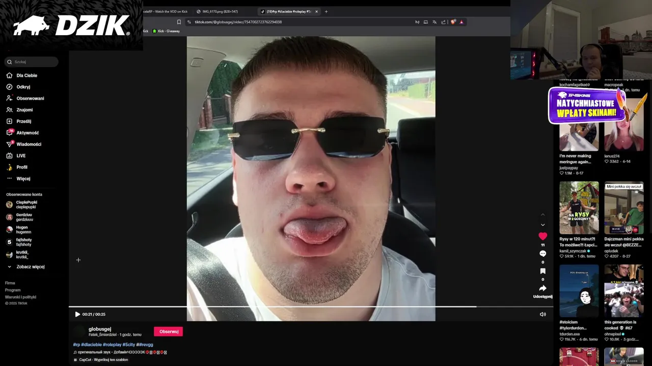This screenshot has width=652, height=366.
Task: Click the #roleplay hashtag
Action: tap(112, 345)
